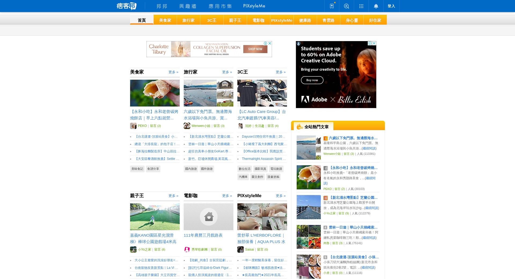This screenshot has height=279, width=515.
Task: Open the 美食家 sesame flatbread thumbnail
Action: click(x=155, y=93)
